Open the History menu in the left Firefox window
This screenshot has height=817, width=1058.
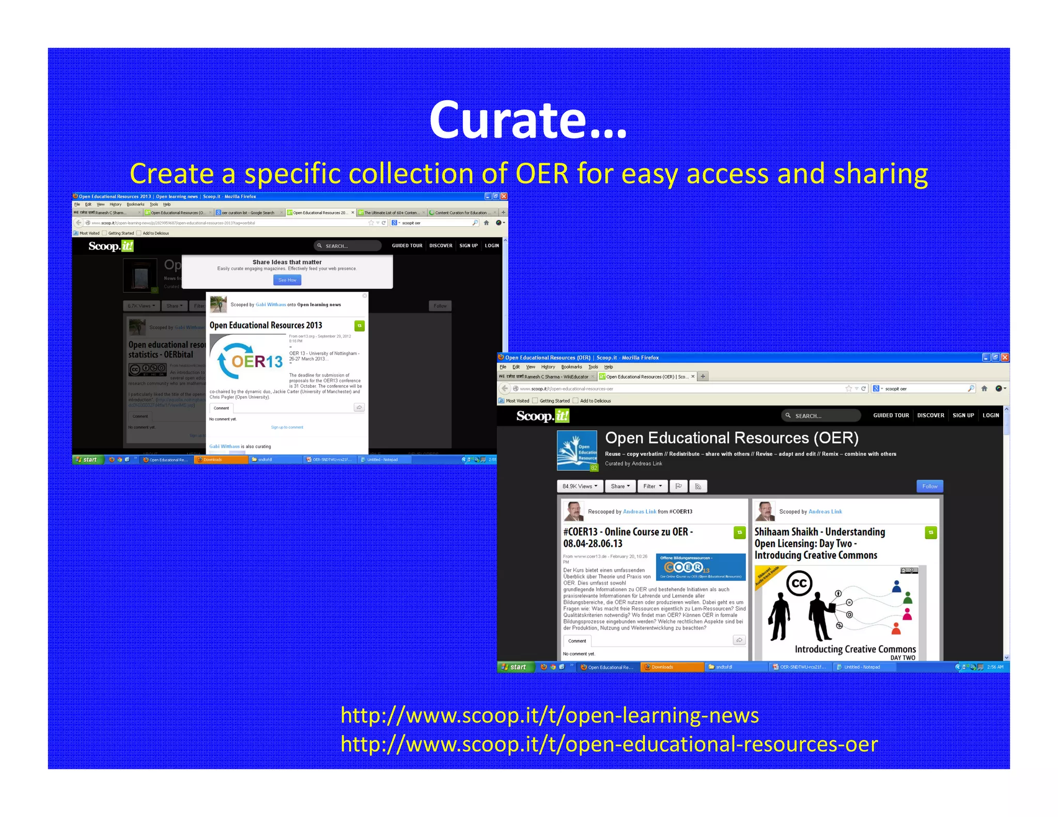point(115,204)
